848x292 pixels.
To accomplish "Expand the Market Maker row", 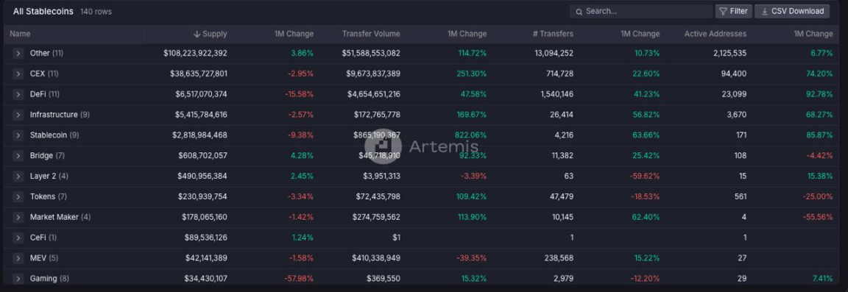I will tap(18, 218).
